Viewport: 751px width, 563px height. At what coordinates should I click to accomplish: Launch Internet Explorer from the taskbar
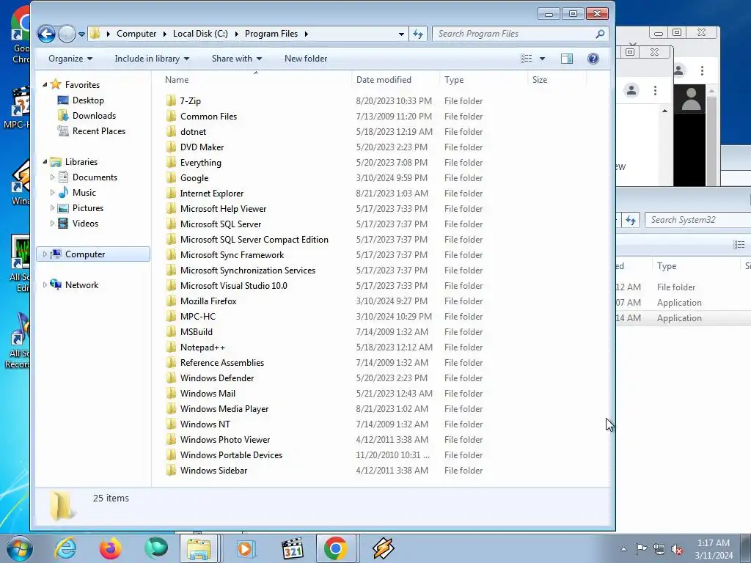65,548
